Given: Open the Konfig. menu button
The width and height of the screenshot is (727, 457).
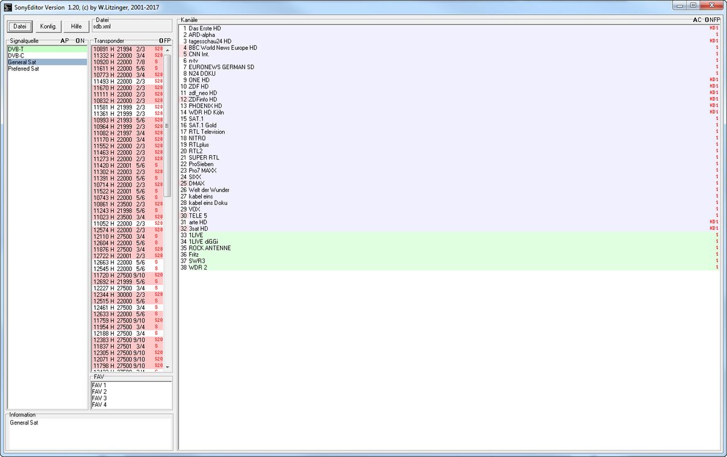Looking at the screenshot, I should (x=48, y=26).
